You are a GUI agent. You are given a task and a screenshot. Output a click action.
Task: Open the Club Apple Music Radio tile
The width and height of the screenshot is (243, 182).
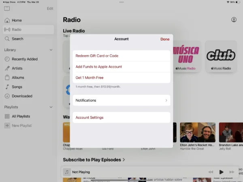[221, 57]
